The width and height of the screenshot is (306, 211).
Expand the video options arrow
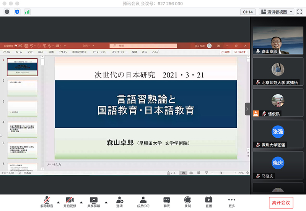tap(81, 202)
